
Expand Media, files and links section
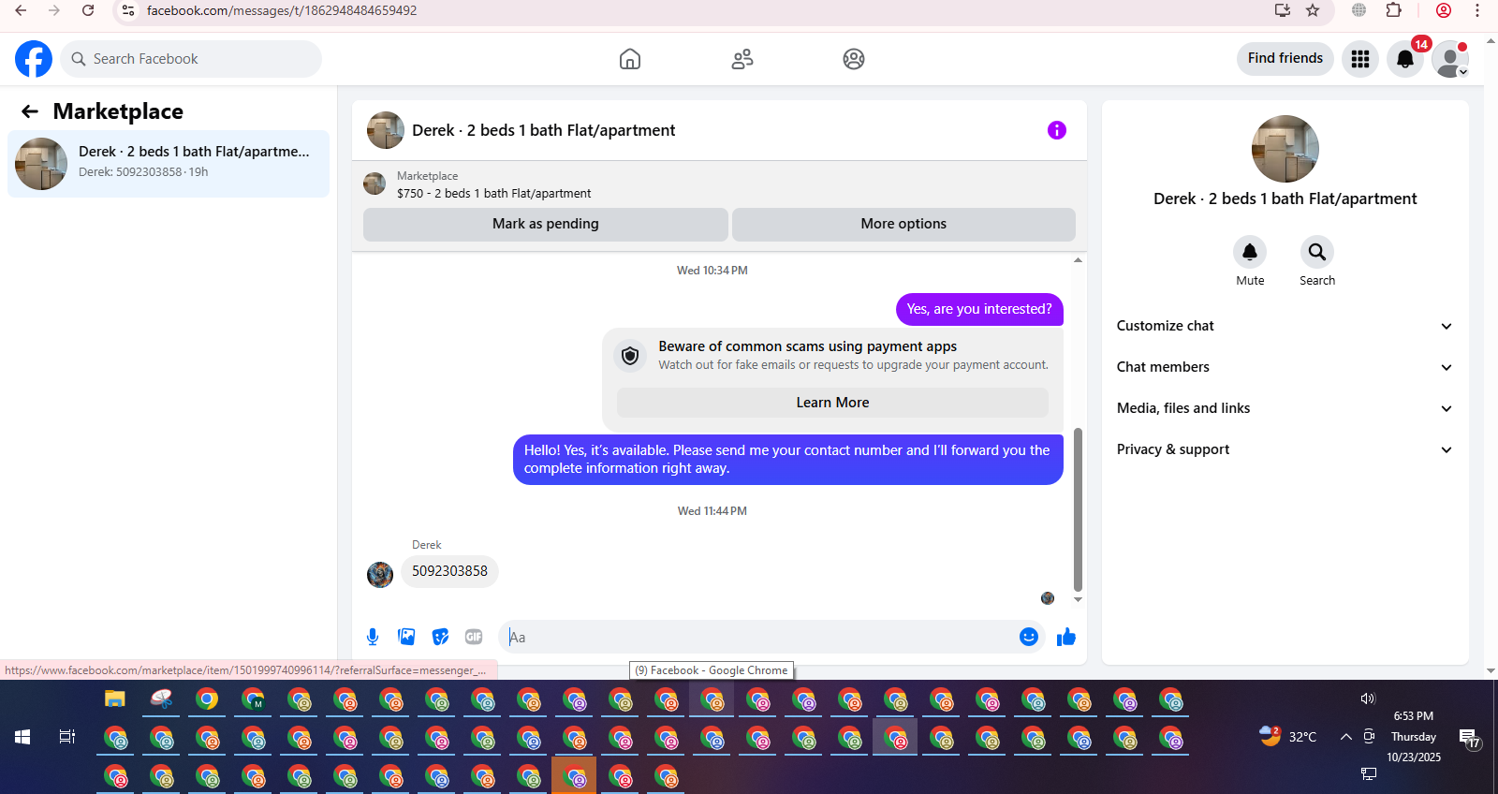click(x=1285, y=408)
